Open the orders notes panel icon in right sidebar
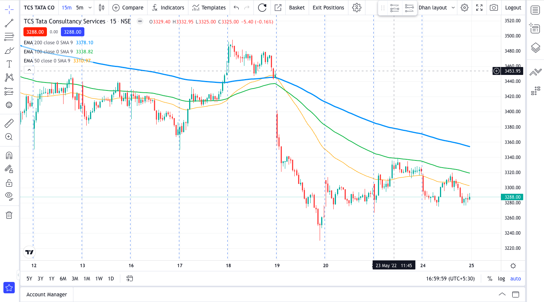This screenshot has height=302, width=544. tap(535, 28)
